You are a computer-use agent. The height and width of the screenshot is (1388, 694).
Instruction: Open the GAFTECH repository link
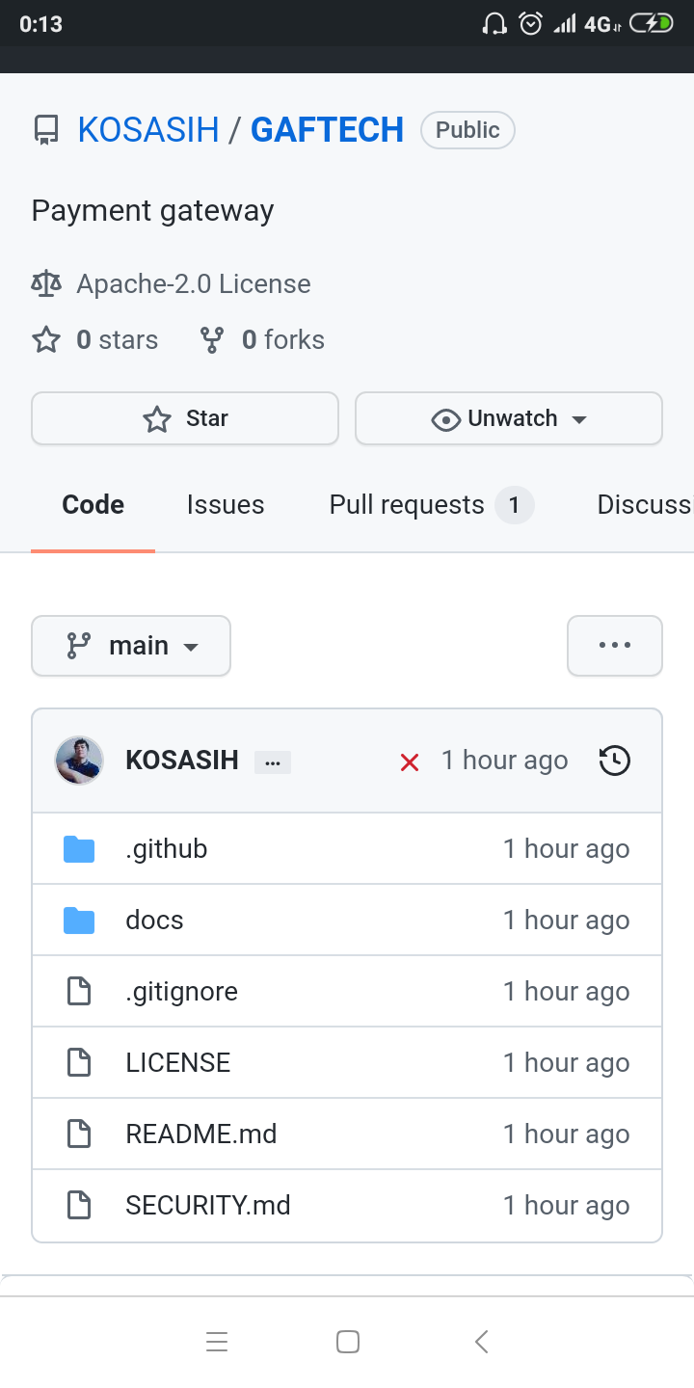point(327,130)
